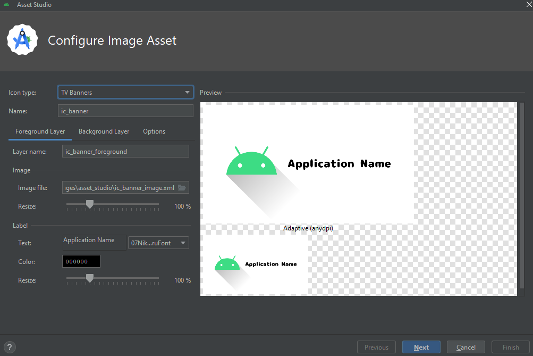Click the folder browse icon for Image file
The width and height of the screenshot is (533, 356).
(182, 187)
